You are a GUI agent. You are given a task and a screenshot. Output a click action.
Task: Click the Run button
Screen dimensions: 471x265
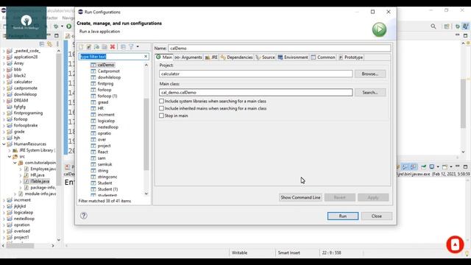pos(343,216)
